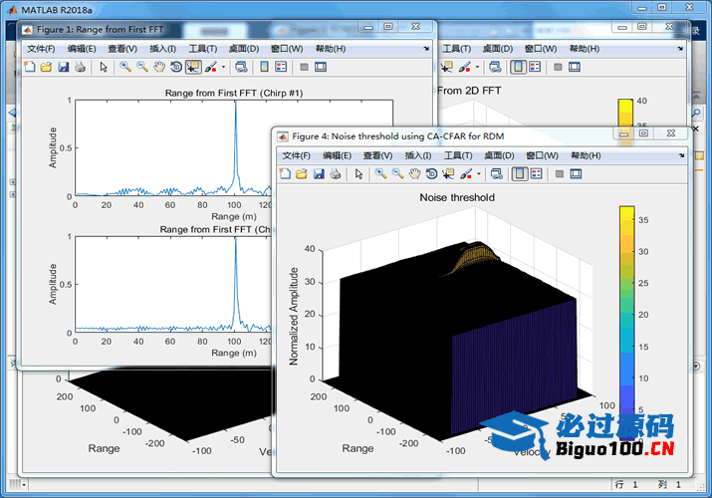Click dock arrow in Figure 4 menu bar

pyautogui.click(x=681, y=155)
